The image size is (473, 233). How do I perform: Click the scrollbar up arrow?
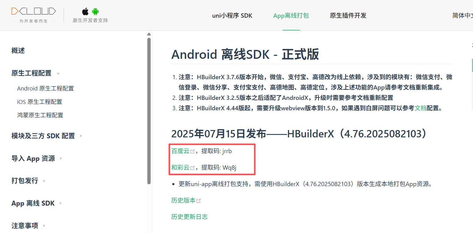(149, 34)
